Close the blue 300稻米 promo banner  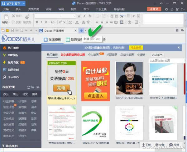point(179,48)
